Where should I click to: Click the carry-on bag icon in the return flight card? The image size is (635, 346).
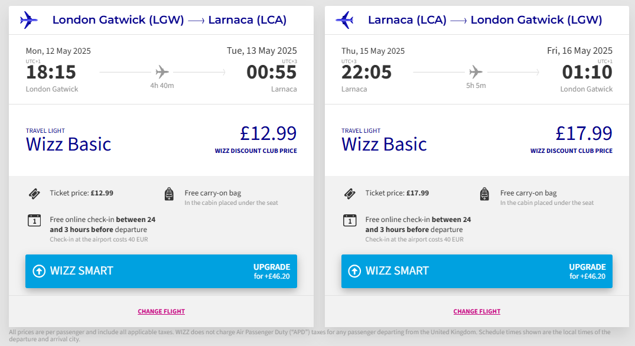484,194
